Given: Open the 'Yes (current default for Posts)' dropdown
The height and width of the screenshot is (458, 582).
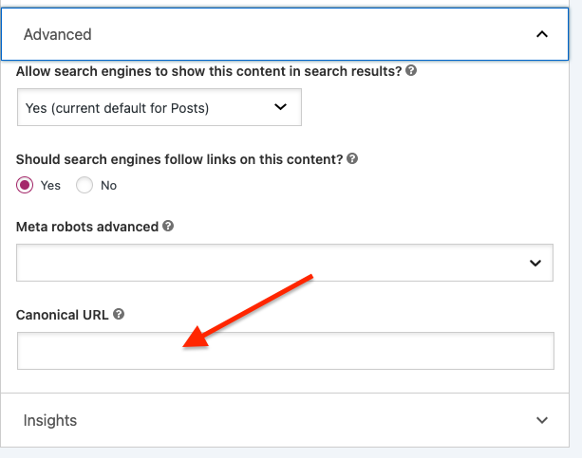Looking at the screenshot, I should 160,107.
